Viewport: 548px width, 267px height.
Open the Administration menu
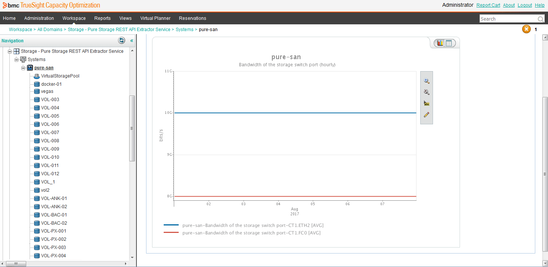39,18
